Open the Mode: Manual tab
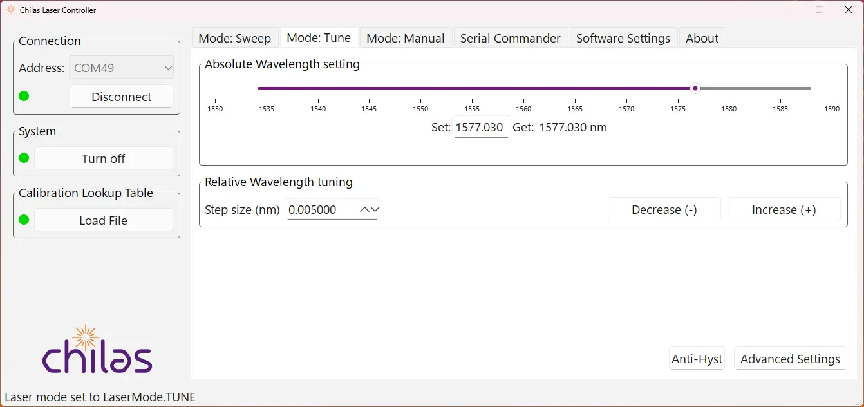Screen dimensions: 864x407 406,38
